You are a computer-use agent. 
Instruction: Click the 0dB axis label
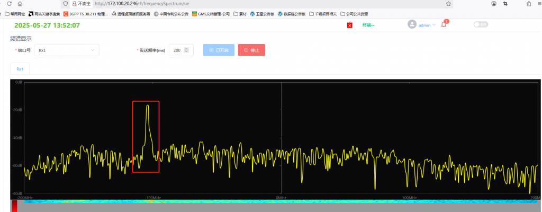(19, 83)
